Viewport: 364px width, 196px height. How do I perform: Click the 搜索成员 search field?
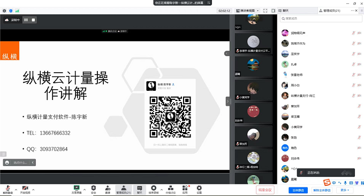(x=321, y=19)
